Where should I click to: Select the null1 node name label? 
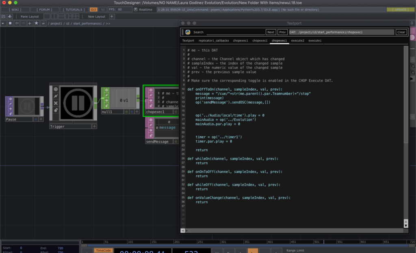click(112, 112)
